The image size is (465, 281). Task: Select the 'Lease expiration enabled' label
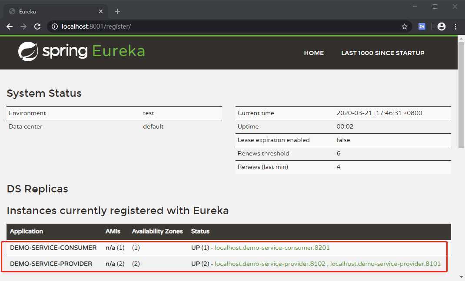click(x=274, y=140)
